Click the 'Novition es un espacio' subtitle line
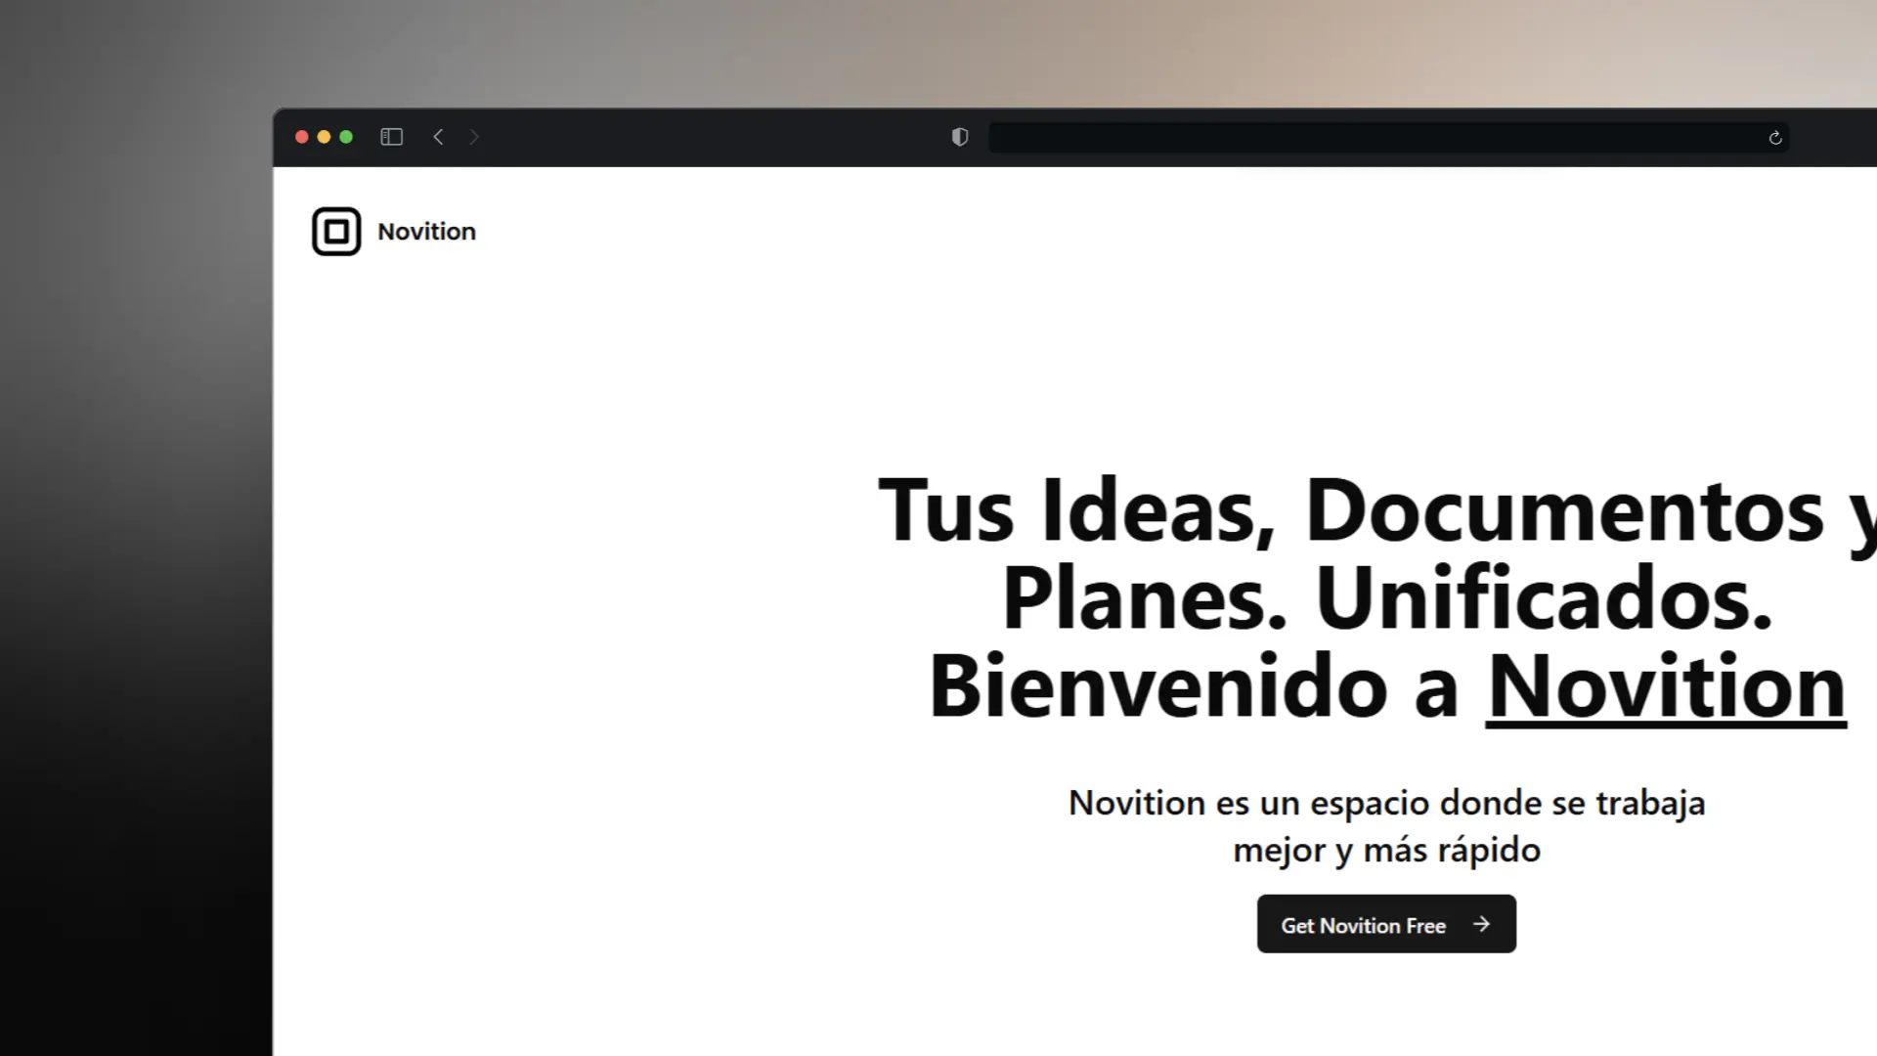This screenshot has width=1877, height=1056. point(1386,803)
